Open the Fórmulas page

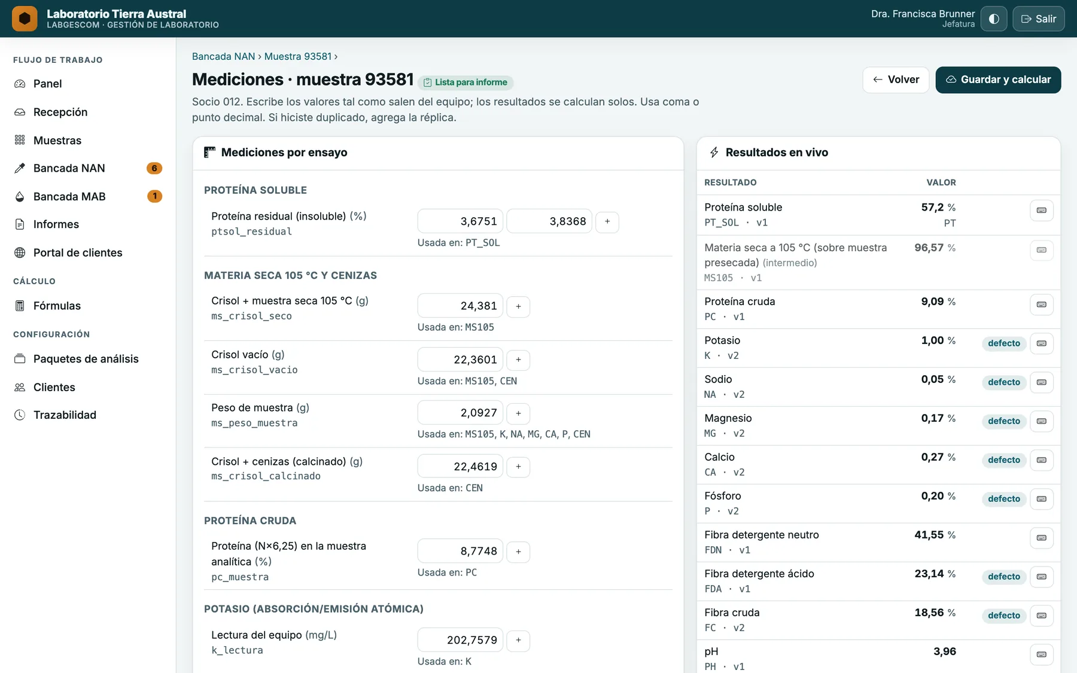click(x=88, y=306)
